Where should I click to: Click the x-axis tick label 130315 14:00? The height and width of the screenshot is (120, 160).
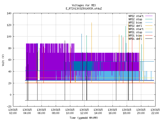[x=98, y=111]
